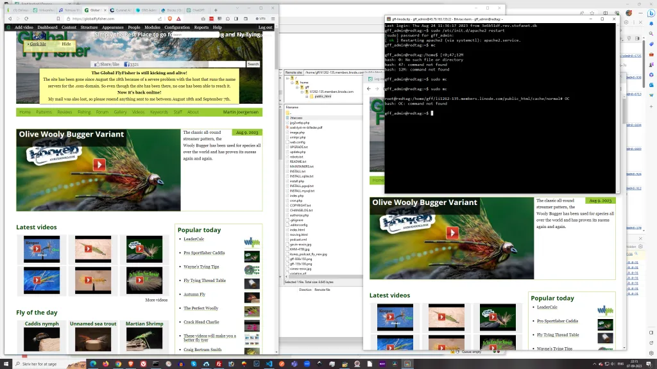Screen dimensions: 657x369
Task: Select .htaccess file in remote file list
Action: 296,118
